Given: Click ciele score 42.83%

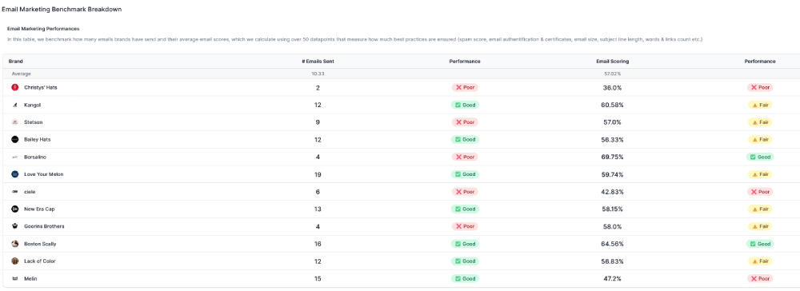Looking at the screenshot, I should tap(612, 192).
